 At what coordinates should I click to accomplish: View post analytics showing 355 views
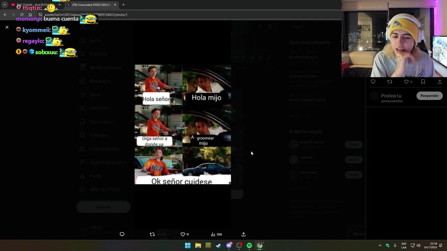click(217, 234)
